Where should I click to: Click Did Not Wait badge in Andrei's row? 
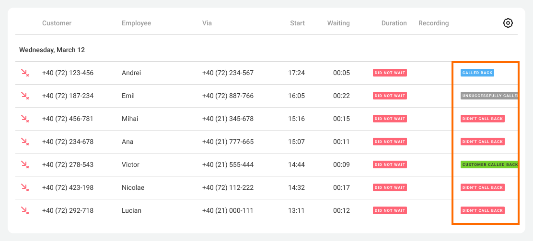(390, 73)
